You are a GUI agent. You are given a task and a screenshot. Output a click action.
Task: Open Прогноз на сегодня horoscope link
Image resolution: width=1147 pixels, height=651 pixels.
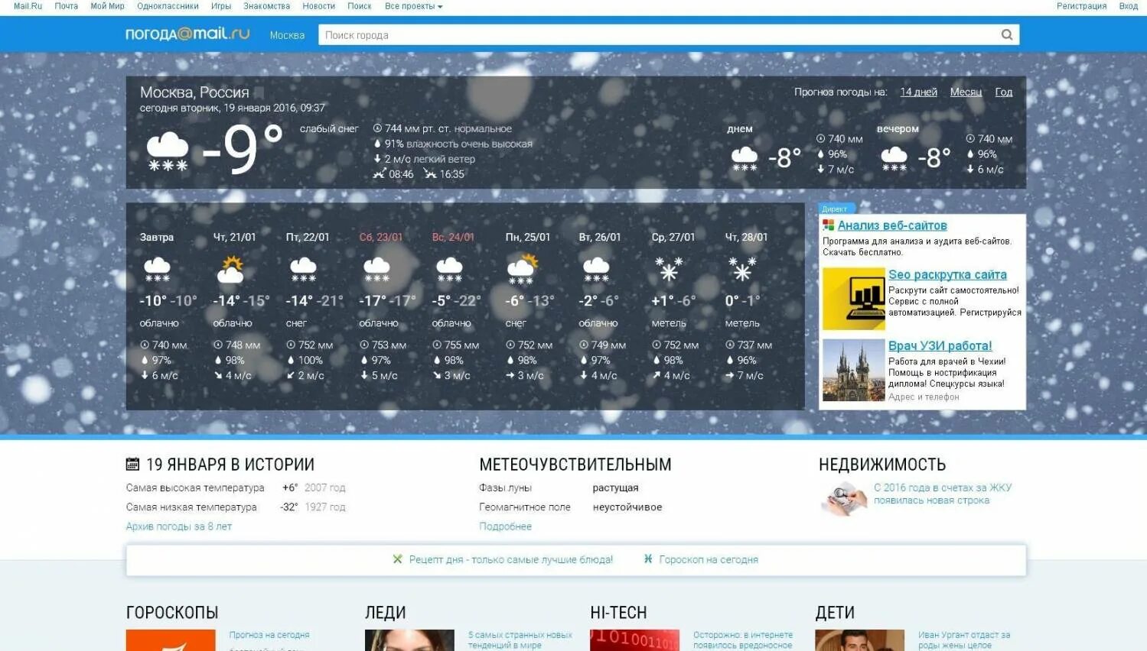[x=269, y=635]
